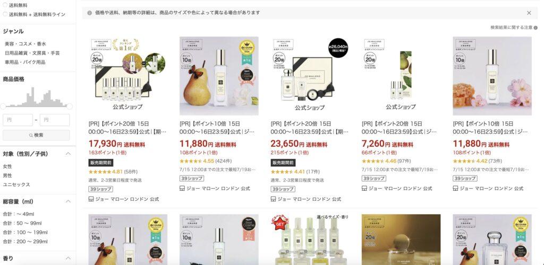Click the 検索 button under price range
The width and height of the screenshot is (544, 265).
(36, 135)
